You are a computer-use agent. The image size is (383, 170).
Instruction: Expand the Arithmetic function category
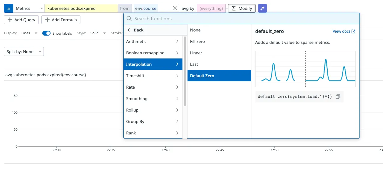153,41
